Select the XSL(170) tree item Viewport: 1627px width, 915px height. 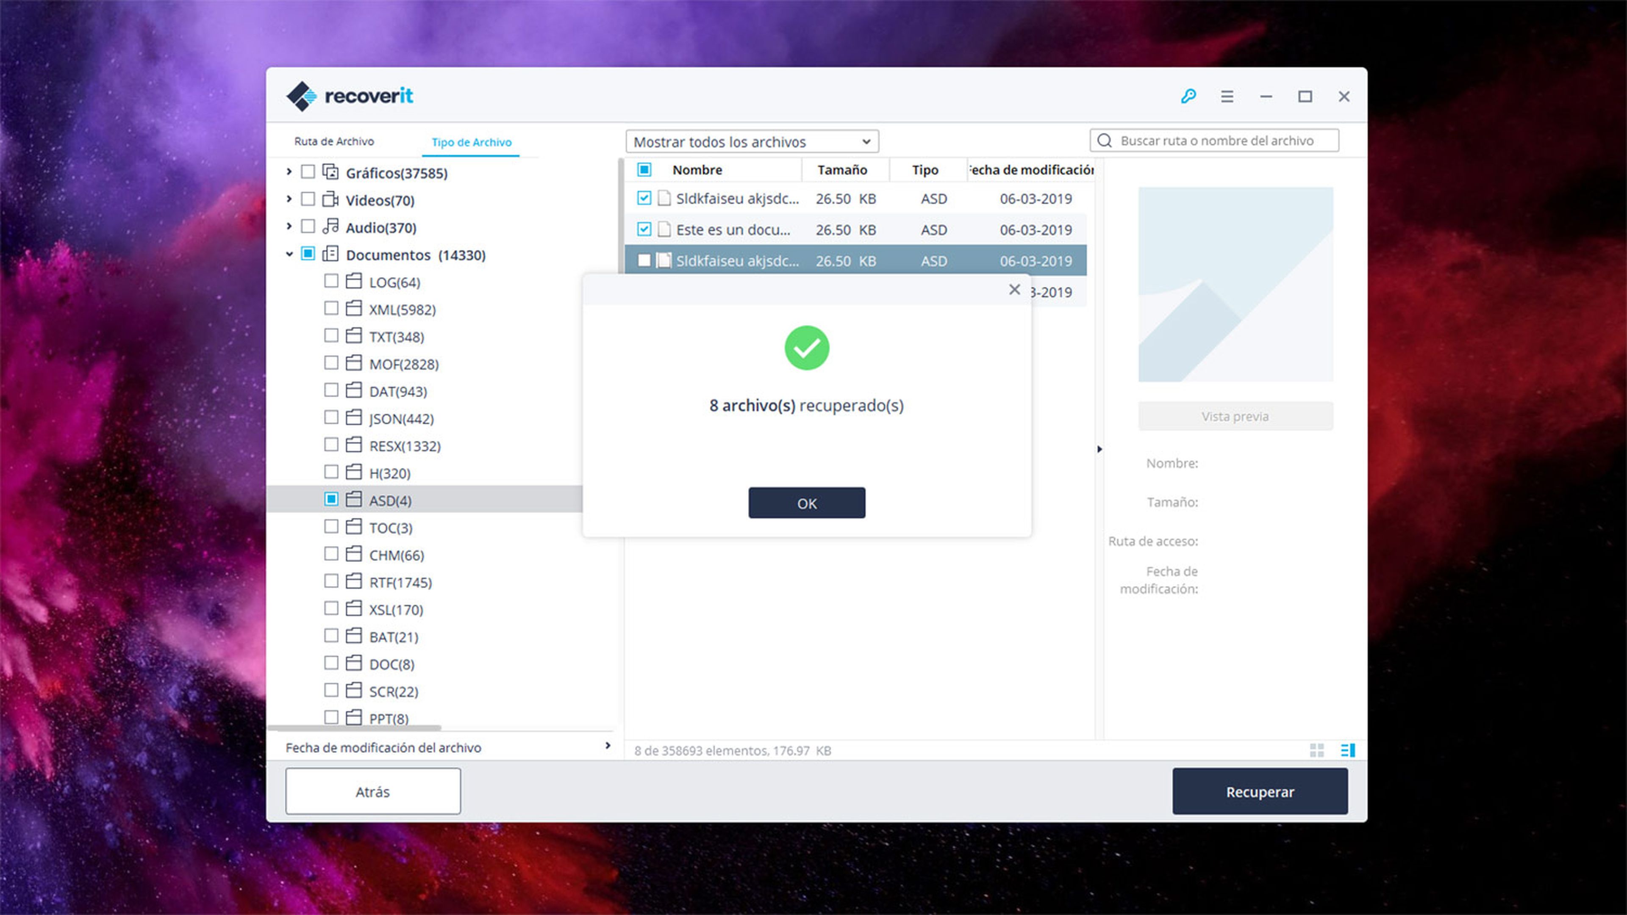point(396,610)
